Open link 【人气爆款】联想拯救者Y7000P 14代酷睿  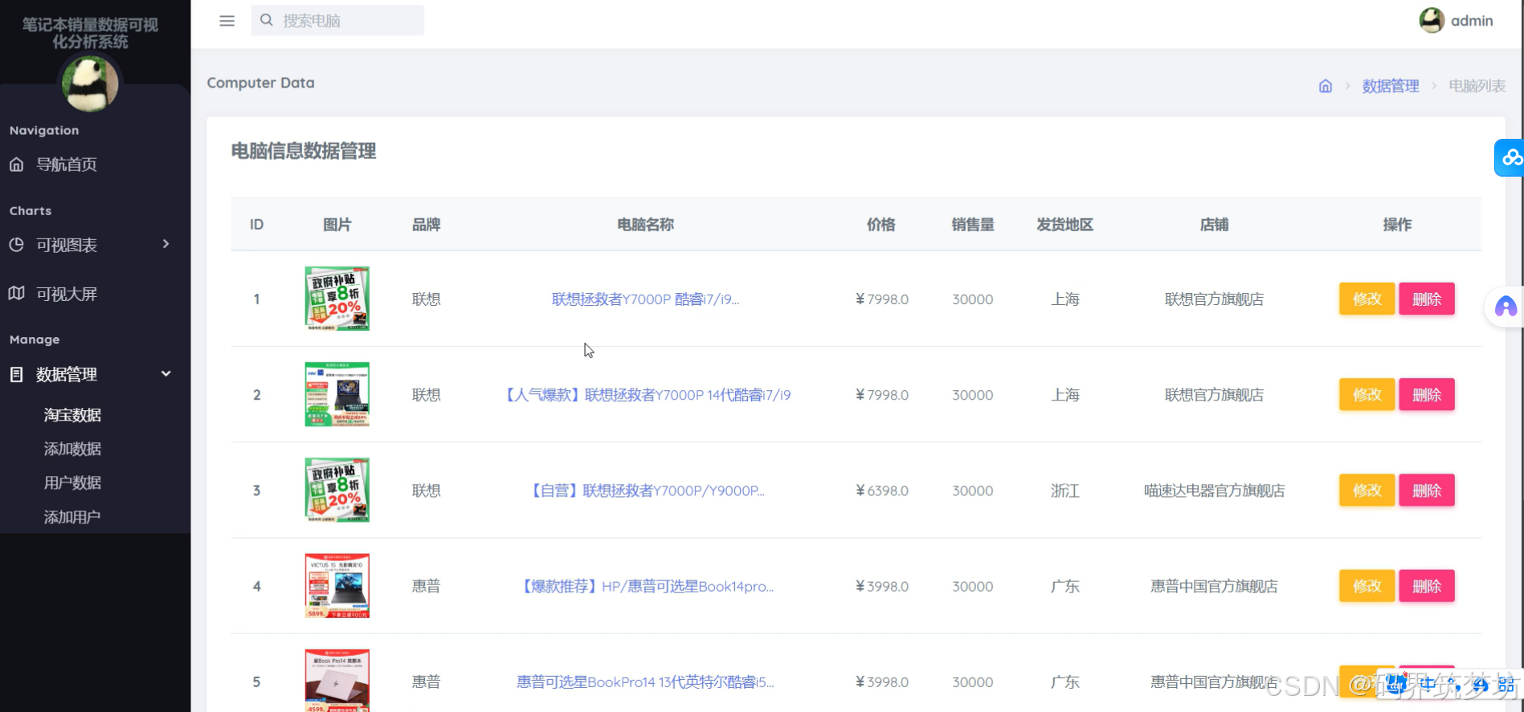tap(645, 395)
